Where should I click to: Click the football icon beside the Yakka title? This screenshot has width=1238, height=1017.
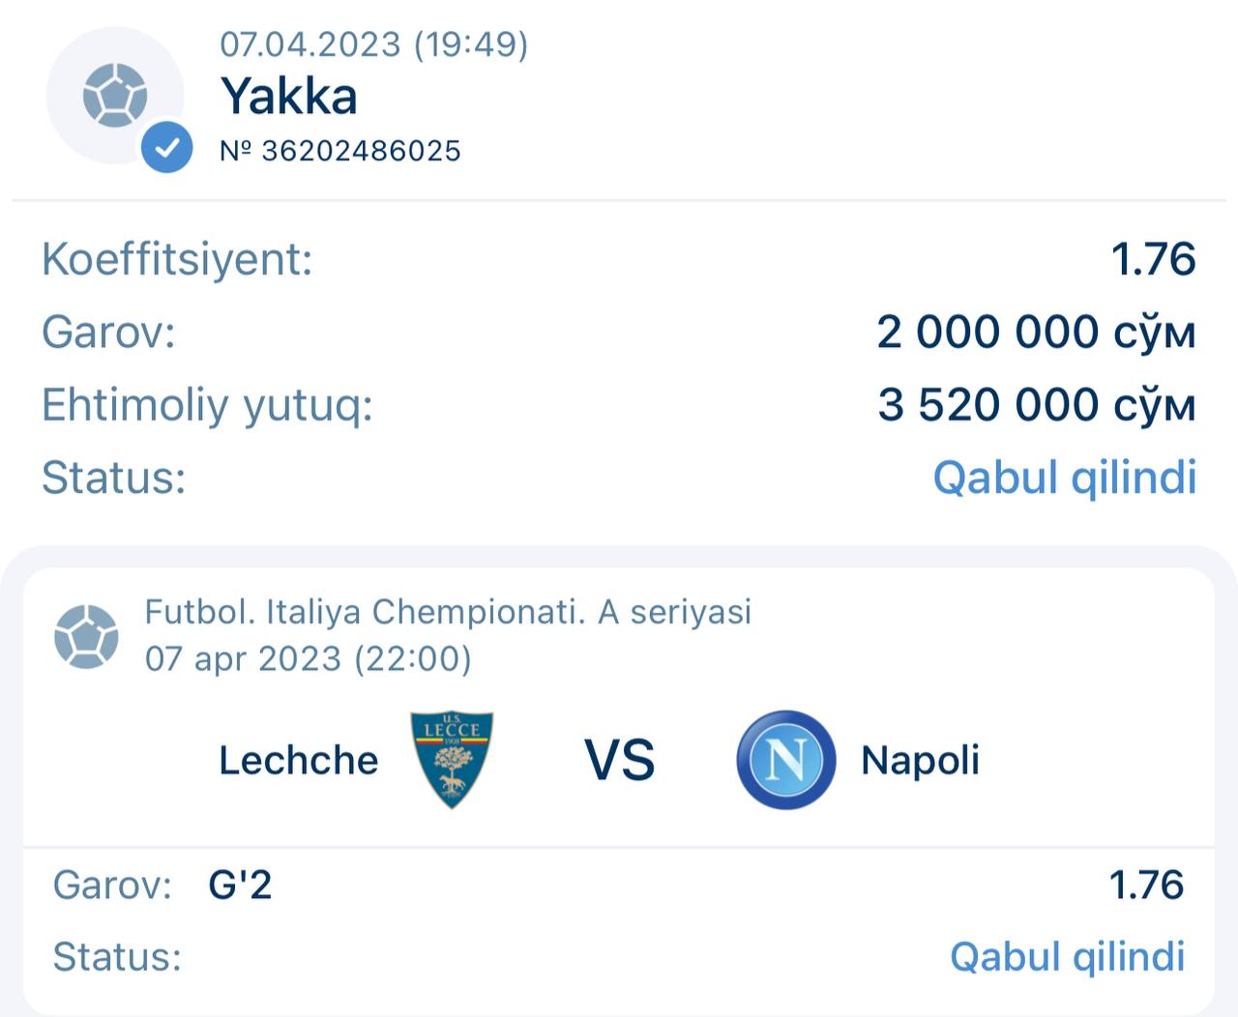click(x=114, y=95)
